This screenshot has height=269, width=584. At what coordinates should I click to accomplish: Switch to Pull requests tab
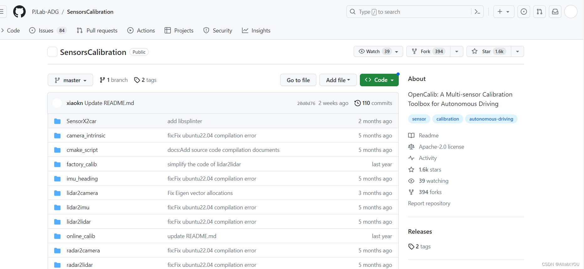97,30
